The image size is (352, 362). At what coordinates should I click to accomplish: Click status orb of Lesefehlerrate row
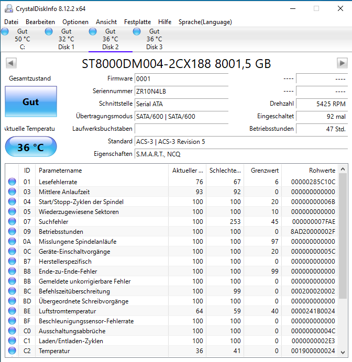(x=12, y=182)
